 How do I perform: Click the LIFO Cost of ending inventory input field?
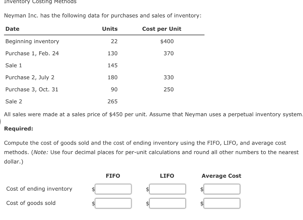coord(167,189)
